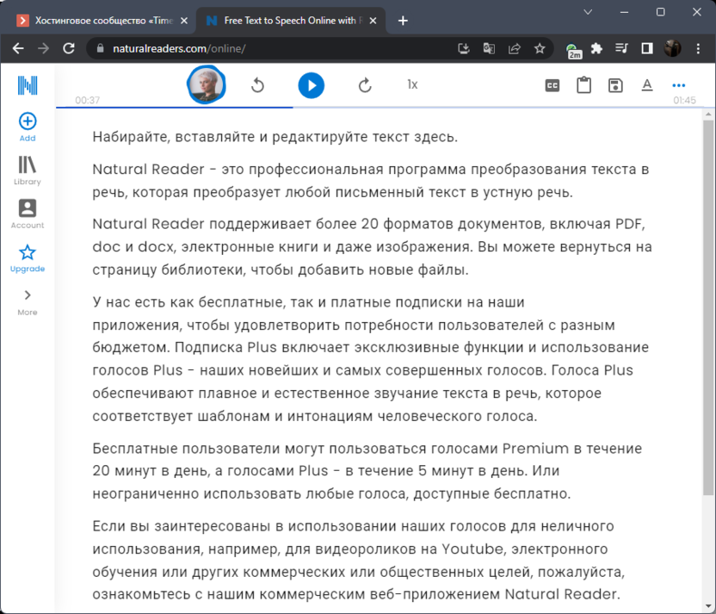Open a new browser tab
This screenshot has width=716, height=614.
pos(403,21)
